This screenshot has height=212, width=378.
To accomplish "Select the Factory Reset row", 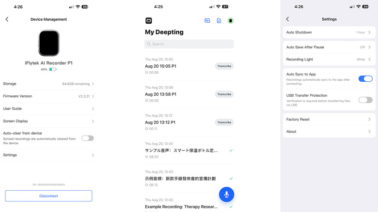I will [x=329, y=119].
